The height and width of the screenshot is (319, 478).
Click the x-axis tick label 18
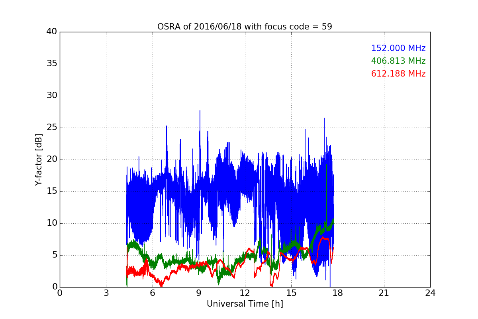[x=337, y=293]
